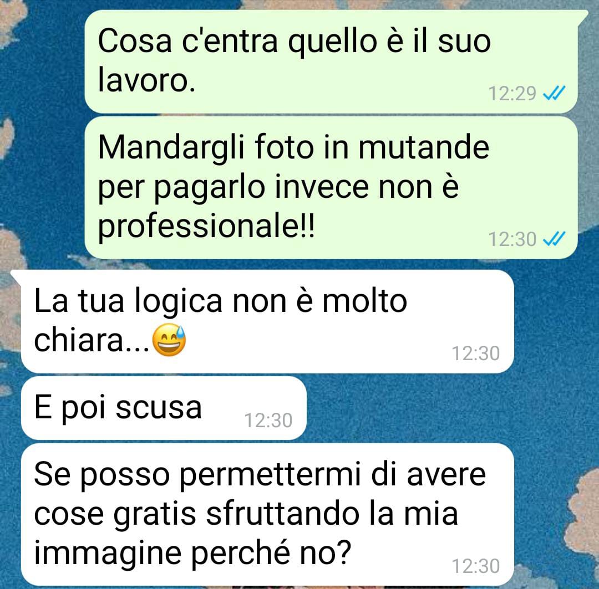Tap the sweat-smile emoji after chiara
Screen dimensions: 599x589
click(169, 340)
